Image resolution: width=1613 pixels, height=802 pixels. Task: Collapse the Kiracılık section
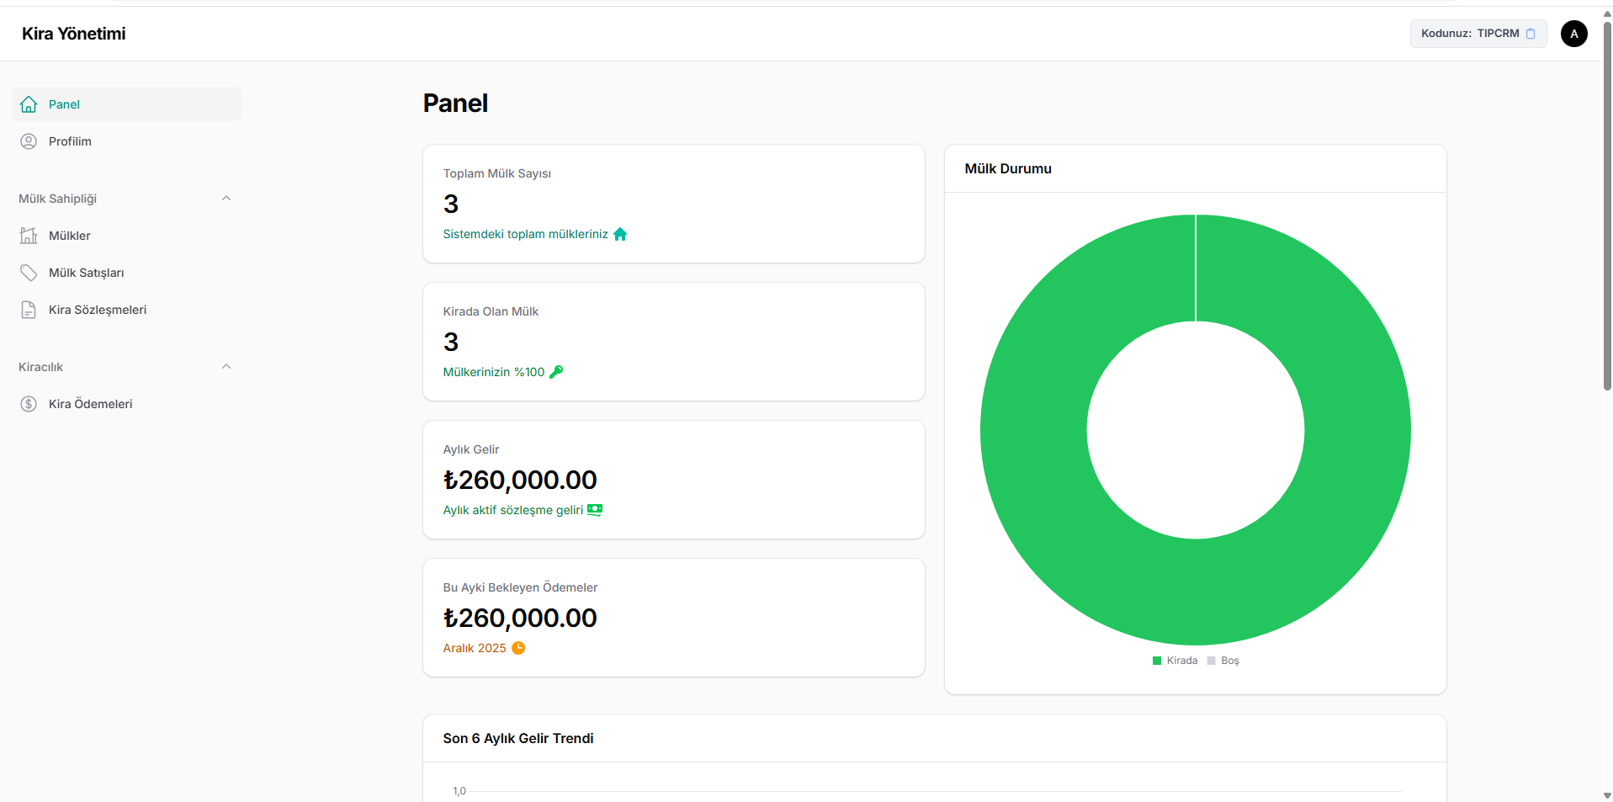226,367
